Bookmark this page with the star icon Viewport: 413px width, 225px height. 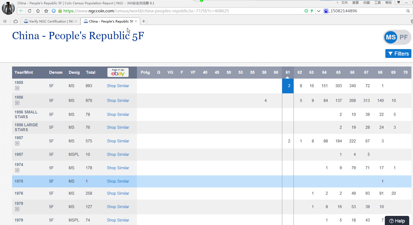(x=46, y=11)
